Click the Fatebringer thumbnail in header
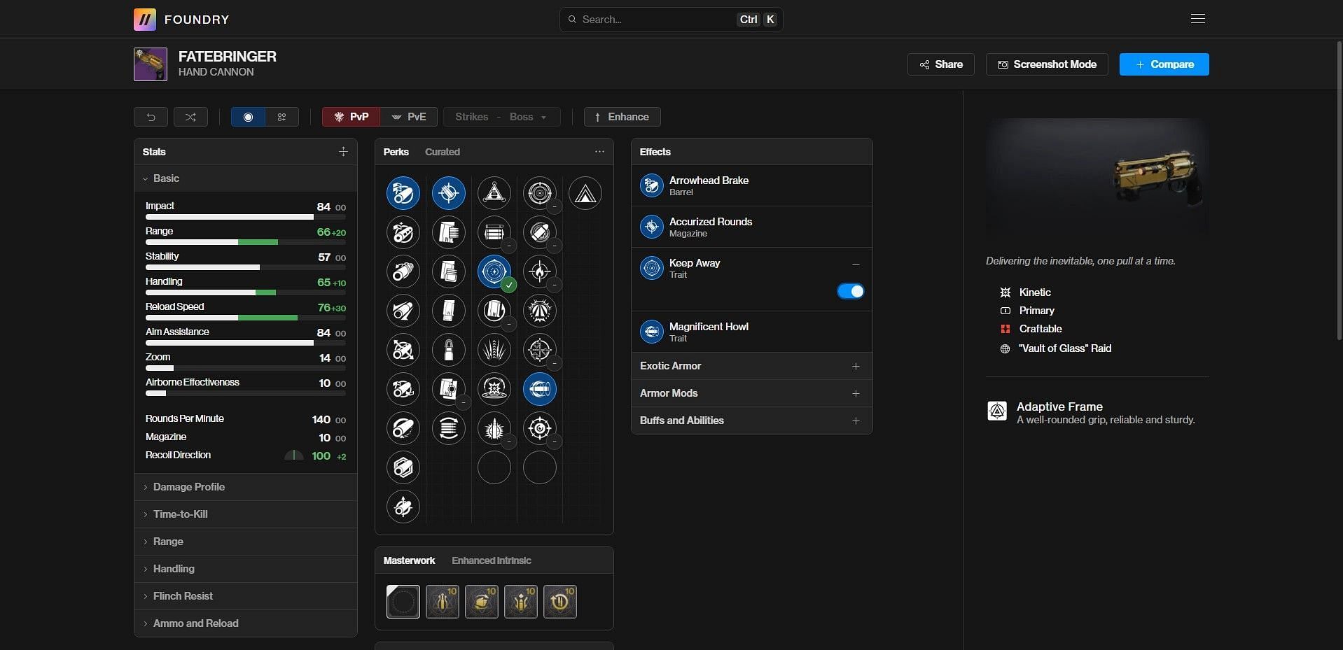The image size is (1343, 650). [151, 64]
